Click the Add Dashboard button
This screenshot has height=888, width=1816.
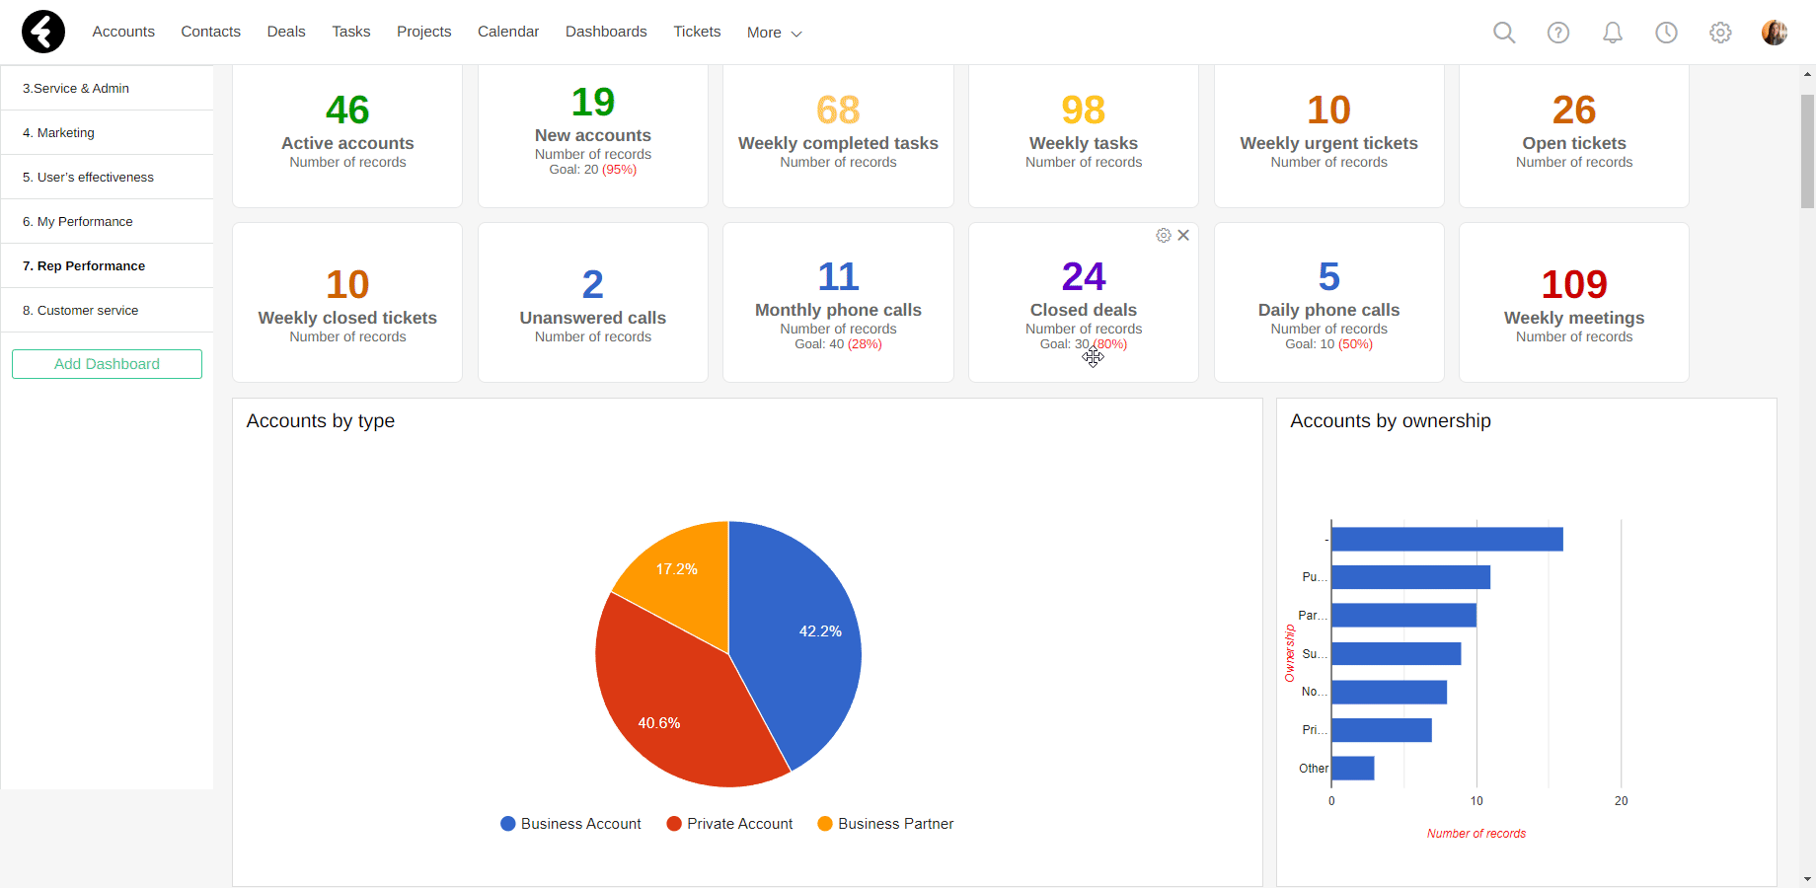click(x=107, y=364)
